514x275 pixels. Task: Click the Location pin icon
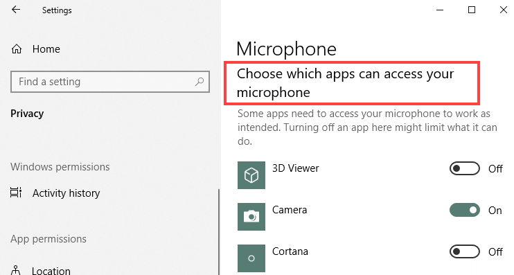click(x=15, y=270)
